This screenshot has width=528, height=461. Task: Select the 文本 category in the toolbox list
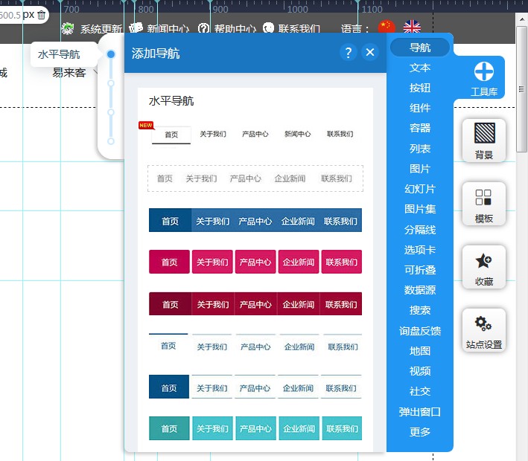(420, 68)
